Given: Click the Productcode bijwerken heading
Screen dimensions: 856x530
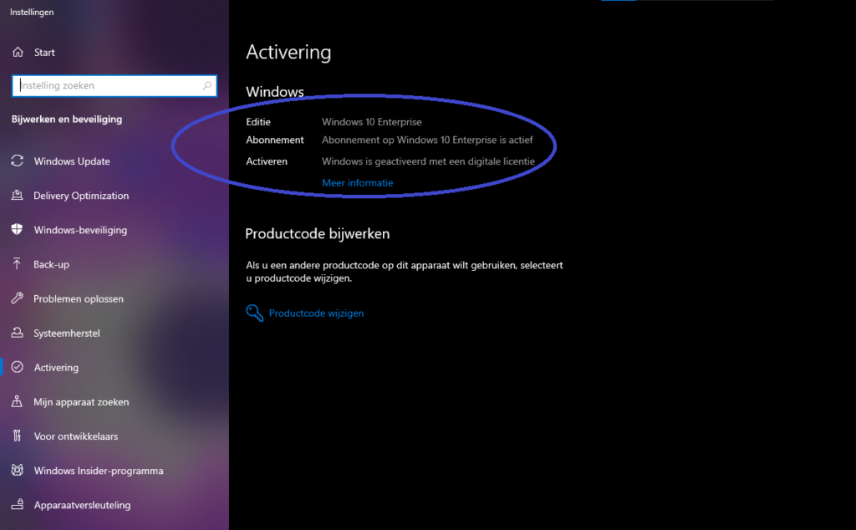Looking at the screenshot, I should point(317,233).
